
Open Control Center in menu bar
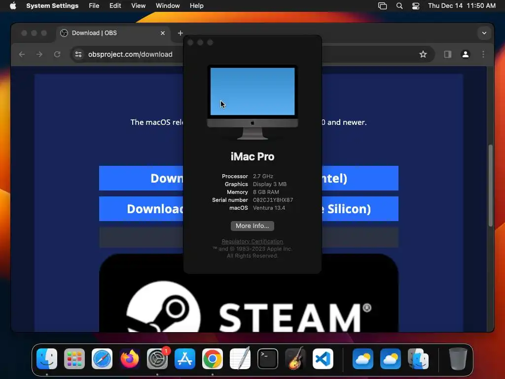(x=416, y=6)
